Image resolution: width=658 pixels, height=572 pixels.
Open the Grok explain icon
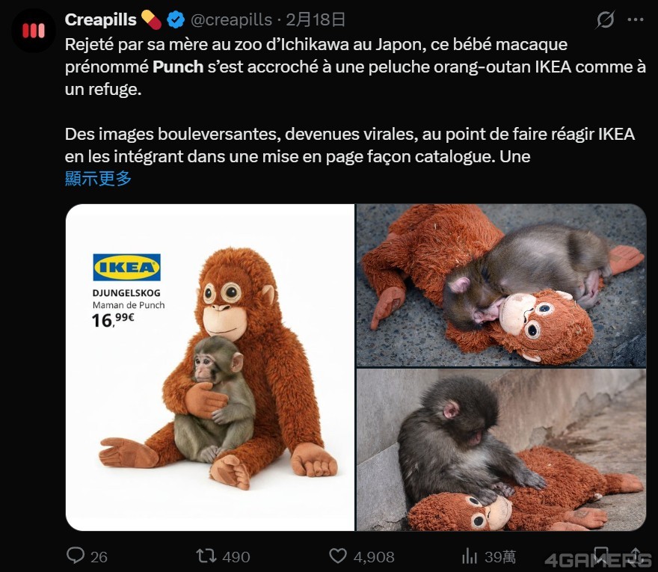[x=605, y=21]
